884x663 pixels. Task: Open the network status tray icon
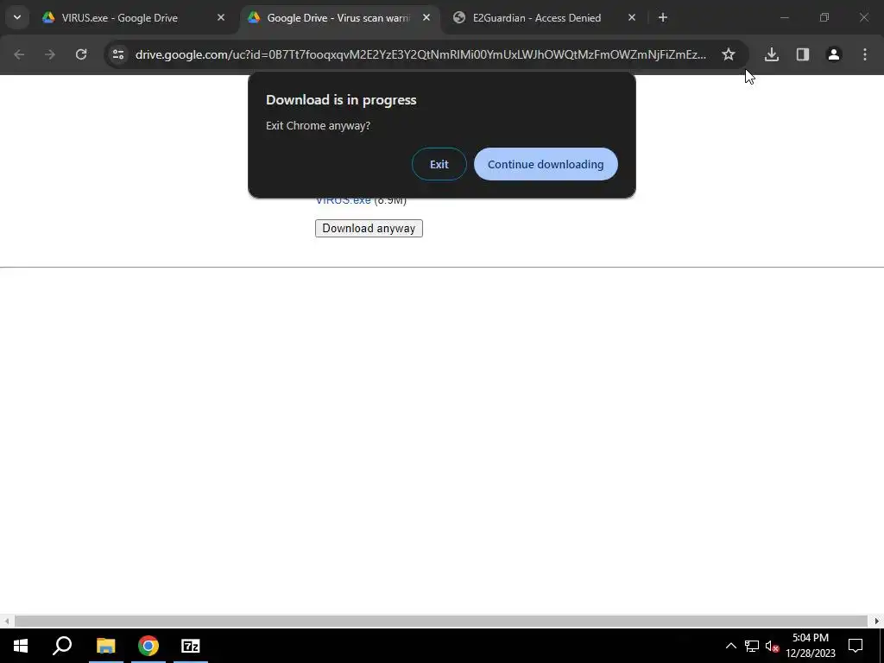752,646
